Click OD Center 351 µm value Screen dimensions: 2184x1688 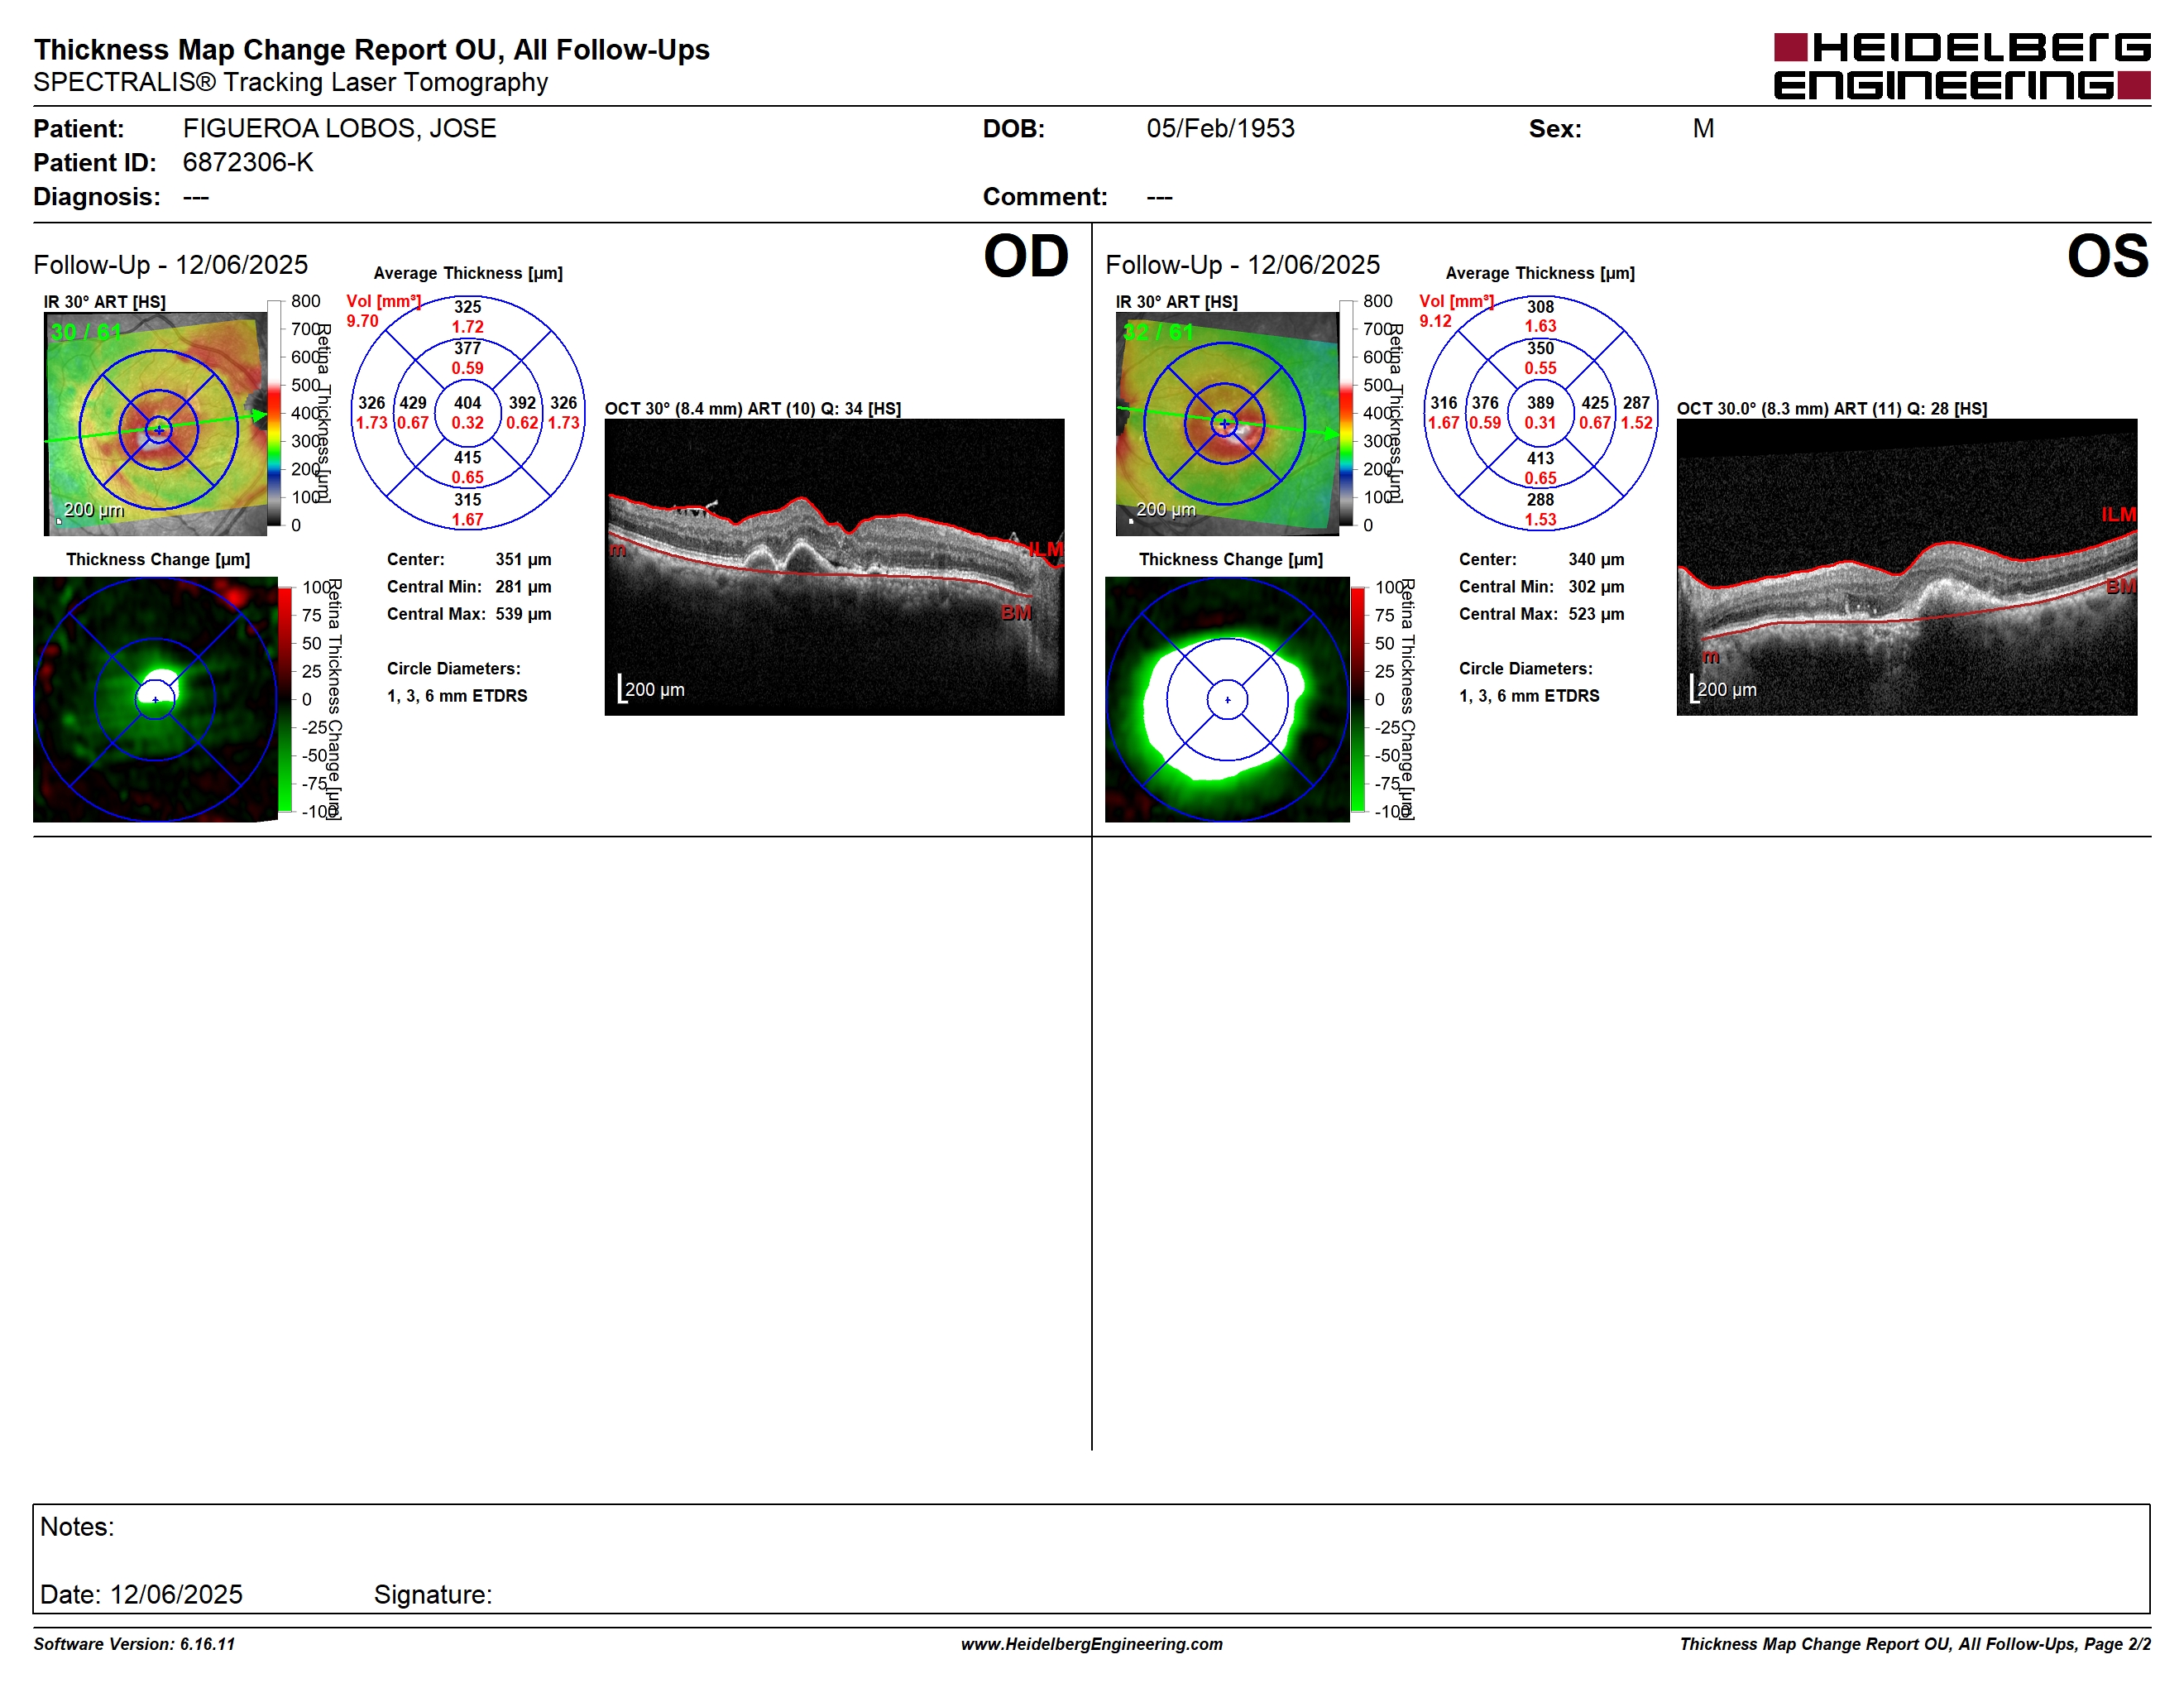(x=523, y=559)
